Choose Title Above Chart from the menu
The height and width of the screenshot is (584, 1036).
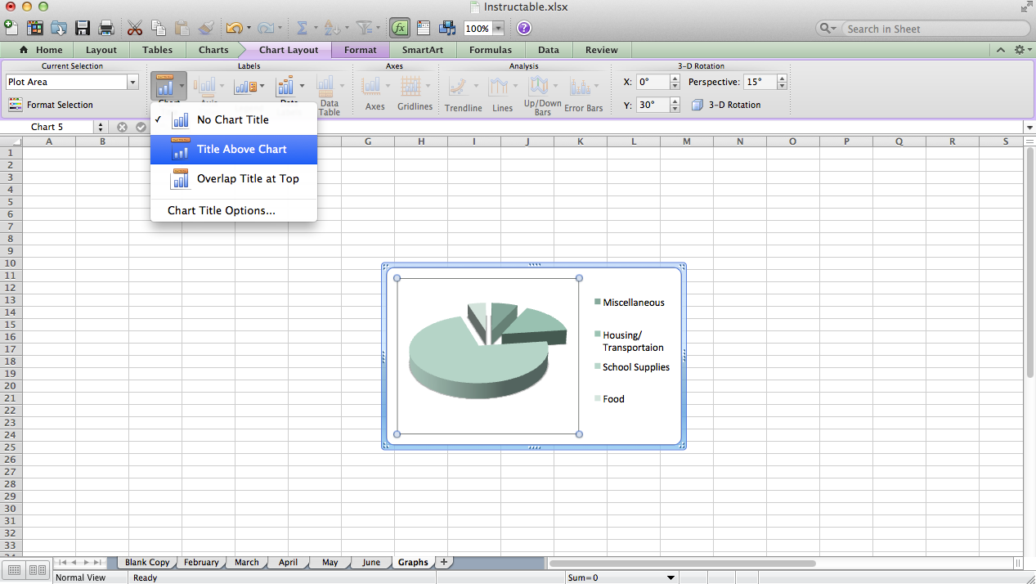click(x=241, y=149)
